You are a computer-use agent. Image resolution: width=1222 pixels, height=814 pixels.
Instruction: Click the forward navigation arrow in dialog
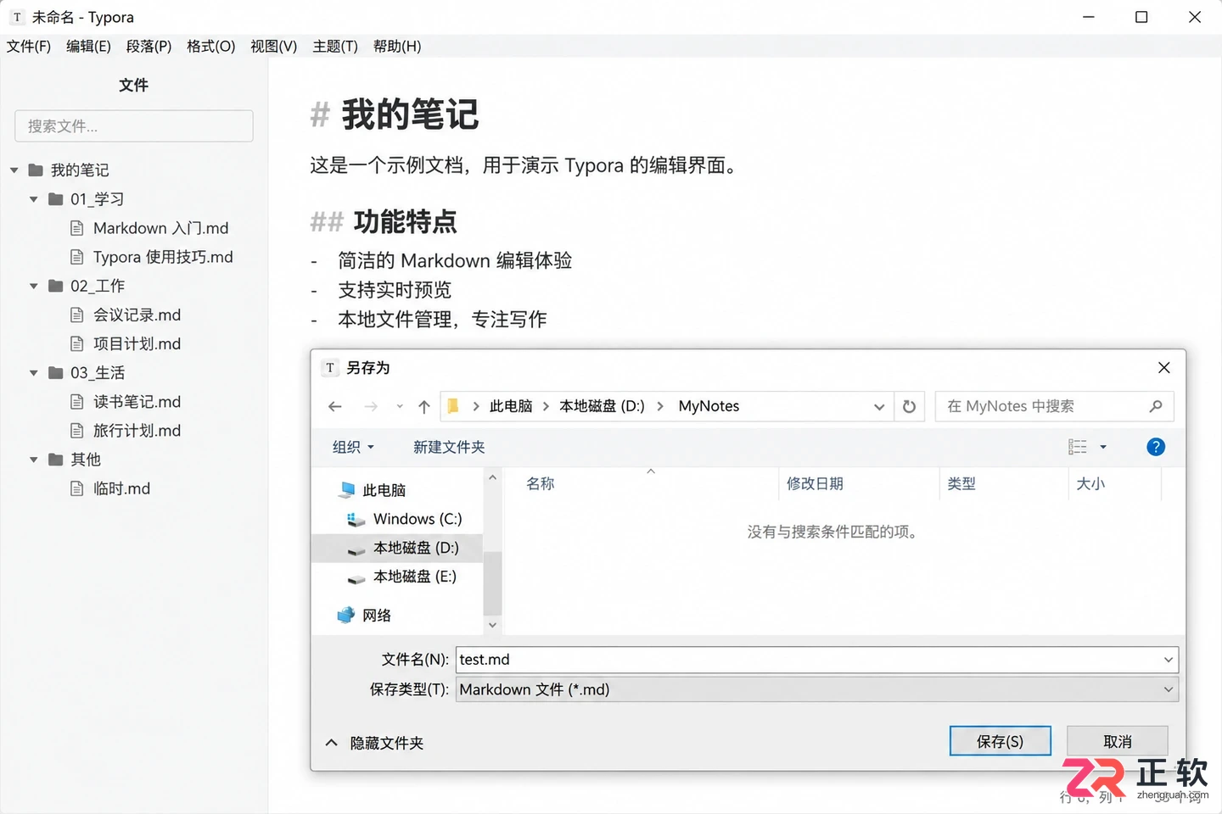(x=371, y=407)
